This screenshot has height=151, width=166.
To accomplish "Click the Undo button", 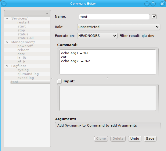I will (x=135, y=138).
